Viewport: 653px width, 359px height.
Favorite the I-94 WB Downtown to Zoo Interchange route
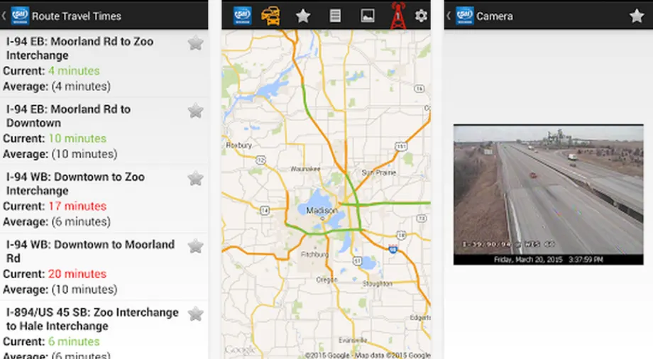coord(195,178)
